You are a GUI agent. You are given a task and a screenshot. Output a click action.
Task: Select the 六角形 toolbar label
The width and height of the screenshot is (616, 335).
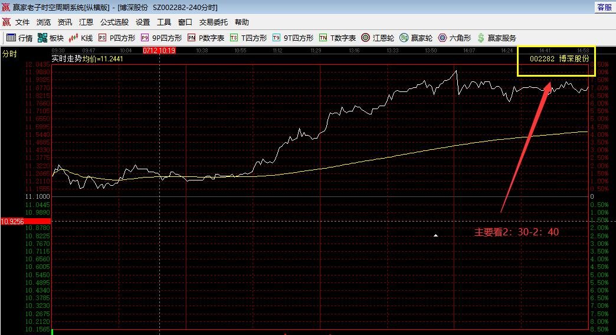[460, 38]
